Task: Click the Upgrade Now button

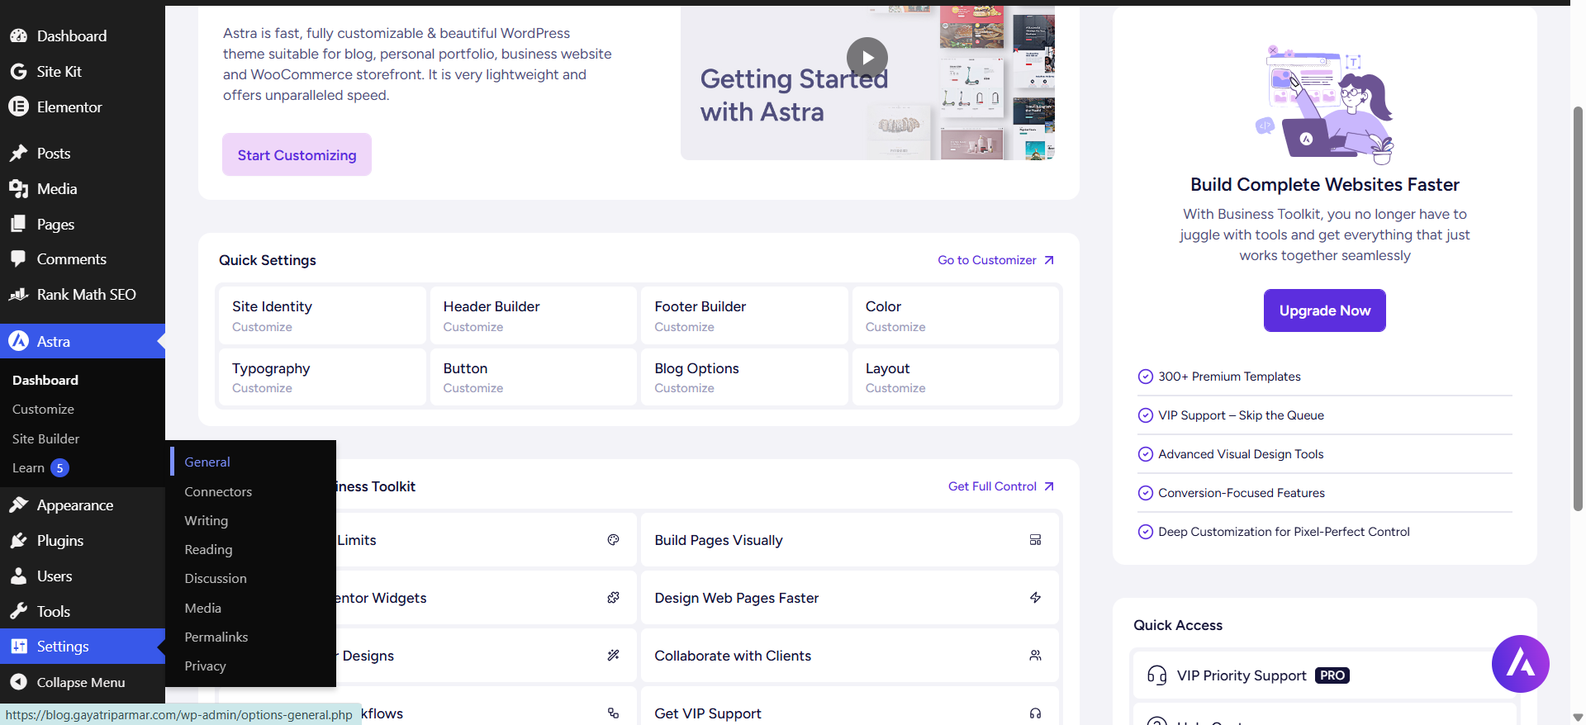Action: pos(1325,310)
